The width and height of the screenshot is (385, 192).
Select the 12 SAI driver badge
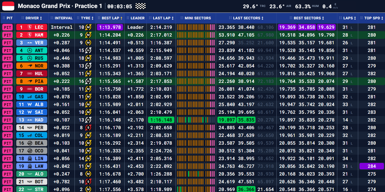click(32, 112)
